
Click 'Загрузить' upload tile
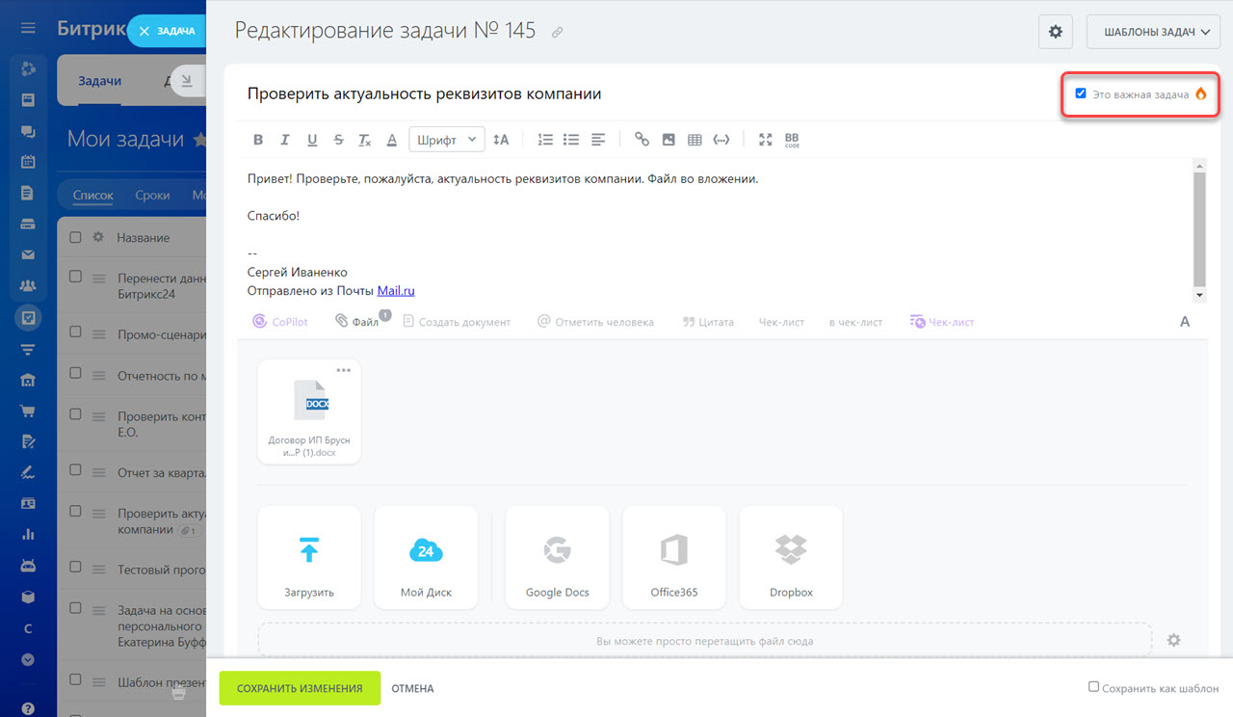(x=309, y=557)
